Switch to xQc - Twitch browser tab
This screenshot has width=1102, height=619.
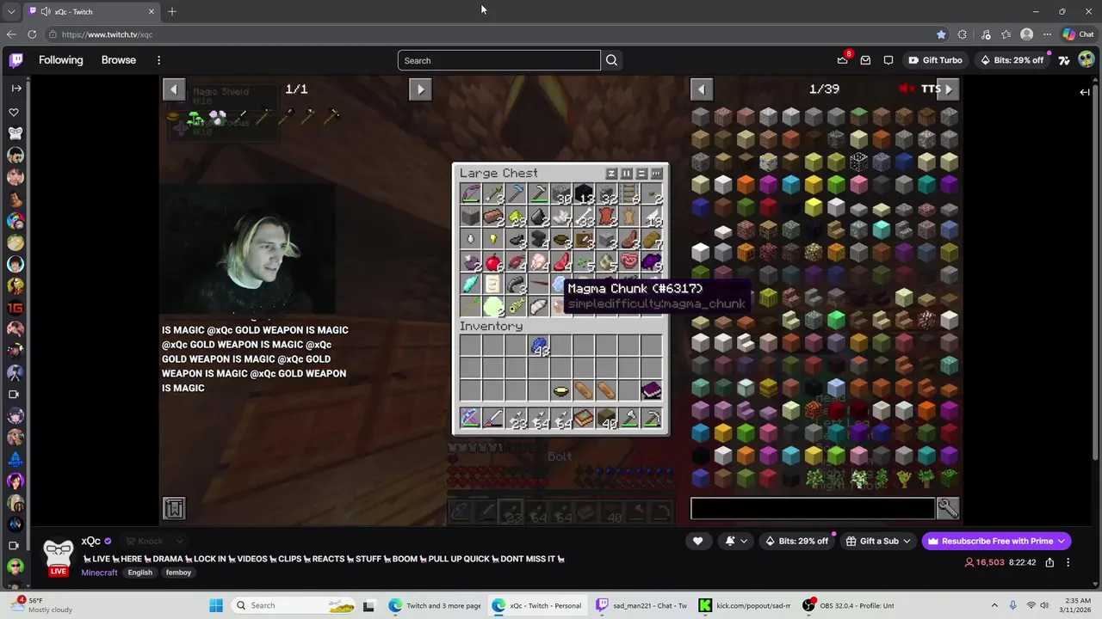[x=92, y=11]
